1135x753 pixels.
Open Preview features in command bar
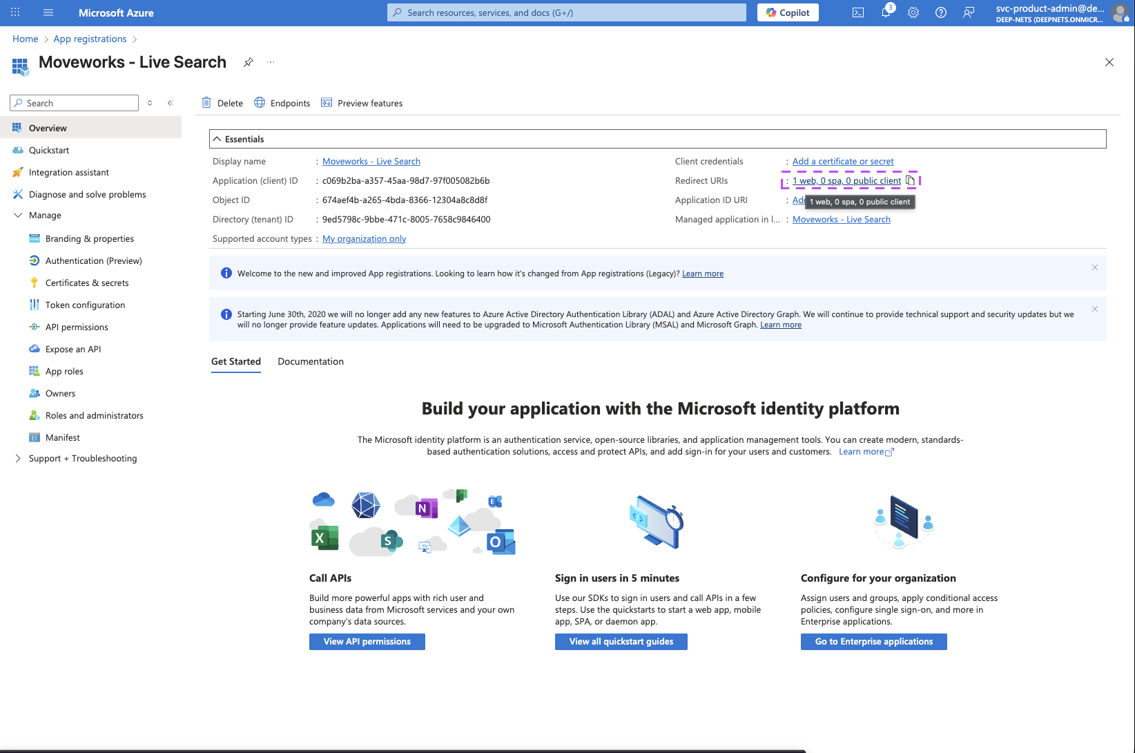[362, 103]
